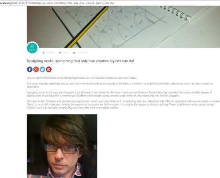This screenshot has width=220, height=178.
Task: Click the post title about designing socks
Action: pos(80,61)
